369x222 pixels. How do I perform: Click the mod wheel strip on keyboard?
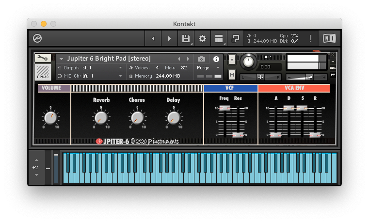pyautogui.click(x=56, y=168)
